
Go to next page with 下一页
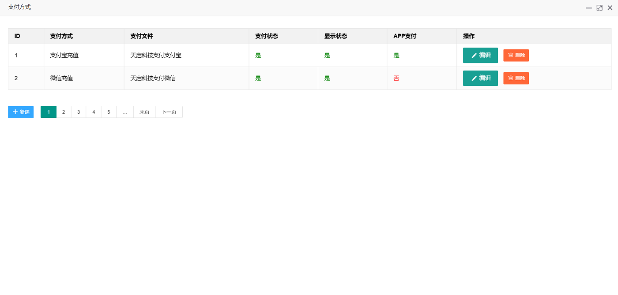pyautogui.click(x=169, y=112)
